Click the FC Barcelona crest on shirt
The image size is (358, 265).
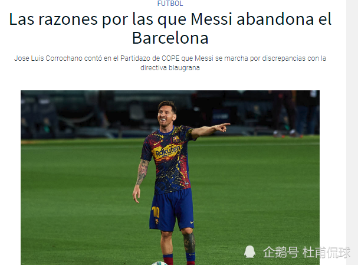click(176, 139)
